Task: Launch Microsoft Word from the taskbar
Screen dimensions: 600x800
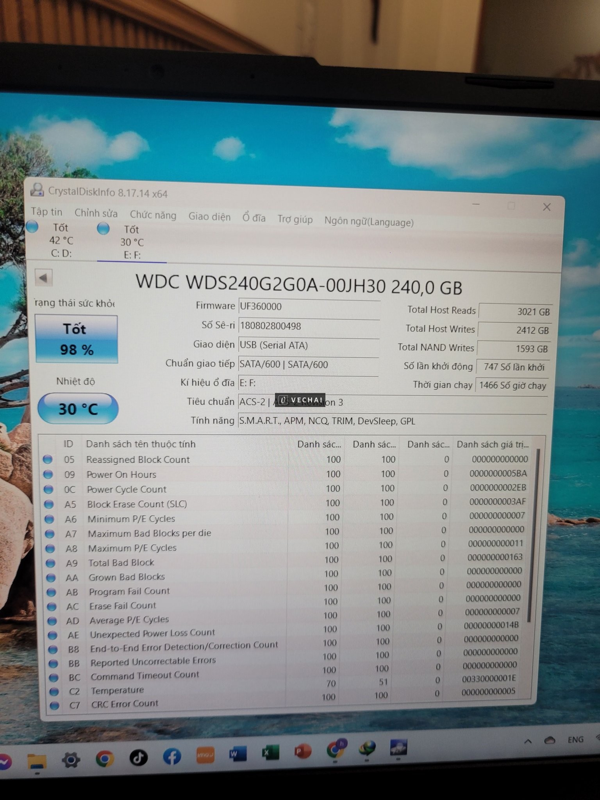Action: (x=237, y=754)
